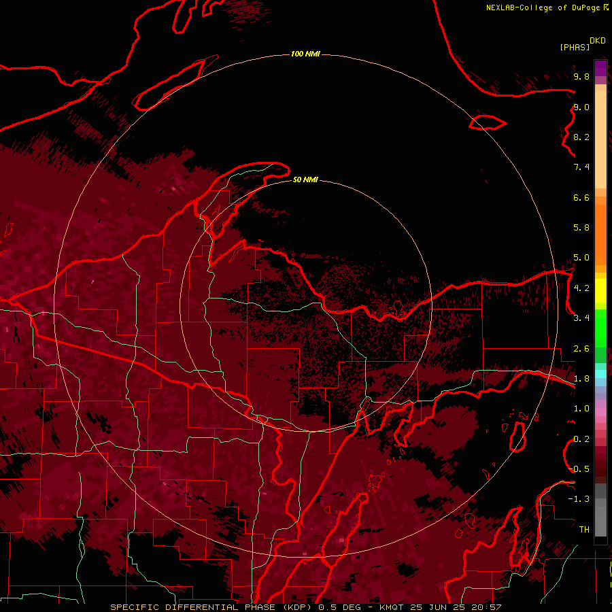Click the 0.5 DEG elevation angle text

[x=339, y=607]
